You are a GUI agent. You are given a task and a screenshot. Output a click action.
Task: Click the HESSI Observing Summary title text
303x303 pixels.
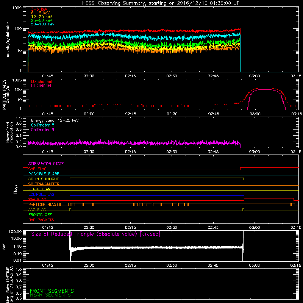click(161, 3)
